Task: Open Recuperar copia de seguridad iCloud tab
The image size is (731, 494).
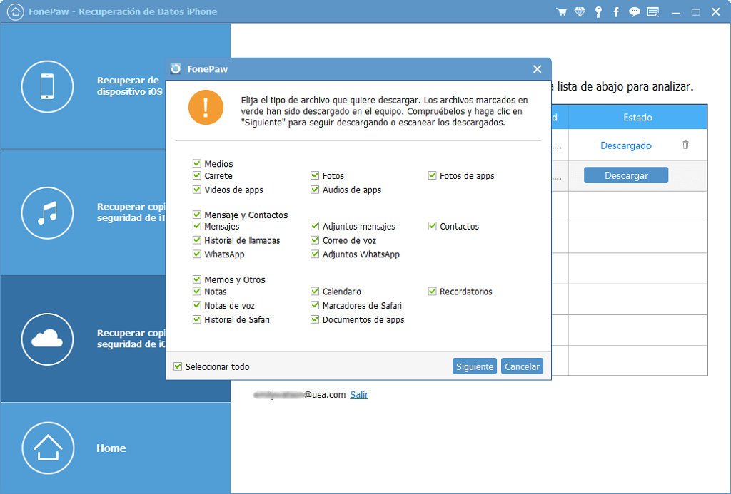Action: pyautogui.click(x=115, y=339)
